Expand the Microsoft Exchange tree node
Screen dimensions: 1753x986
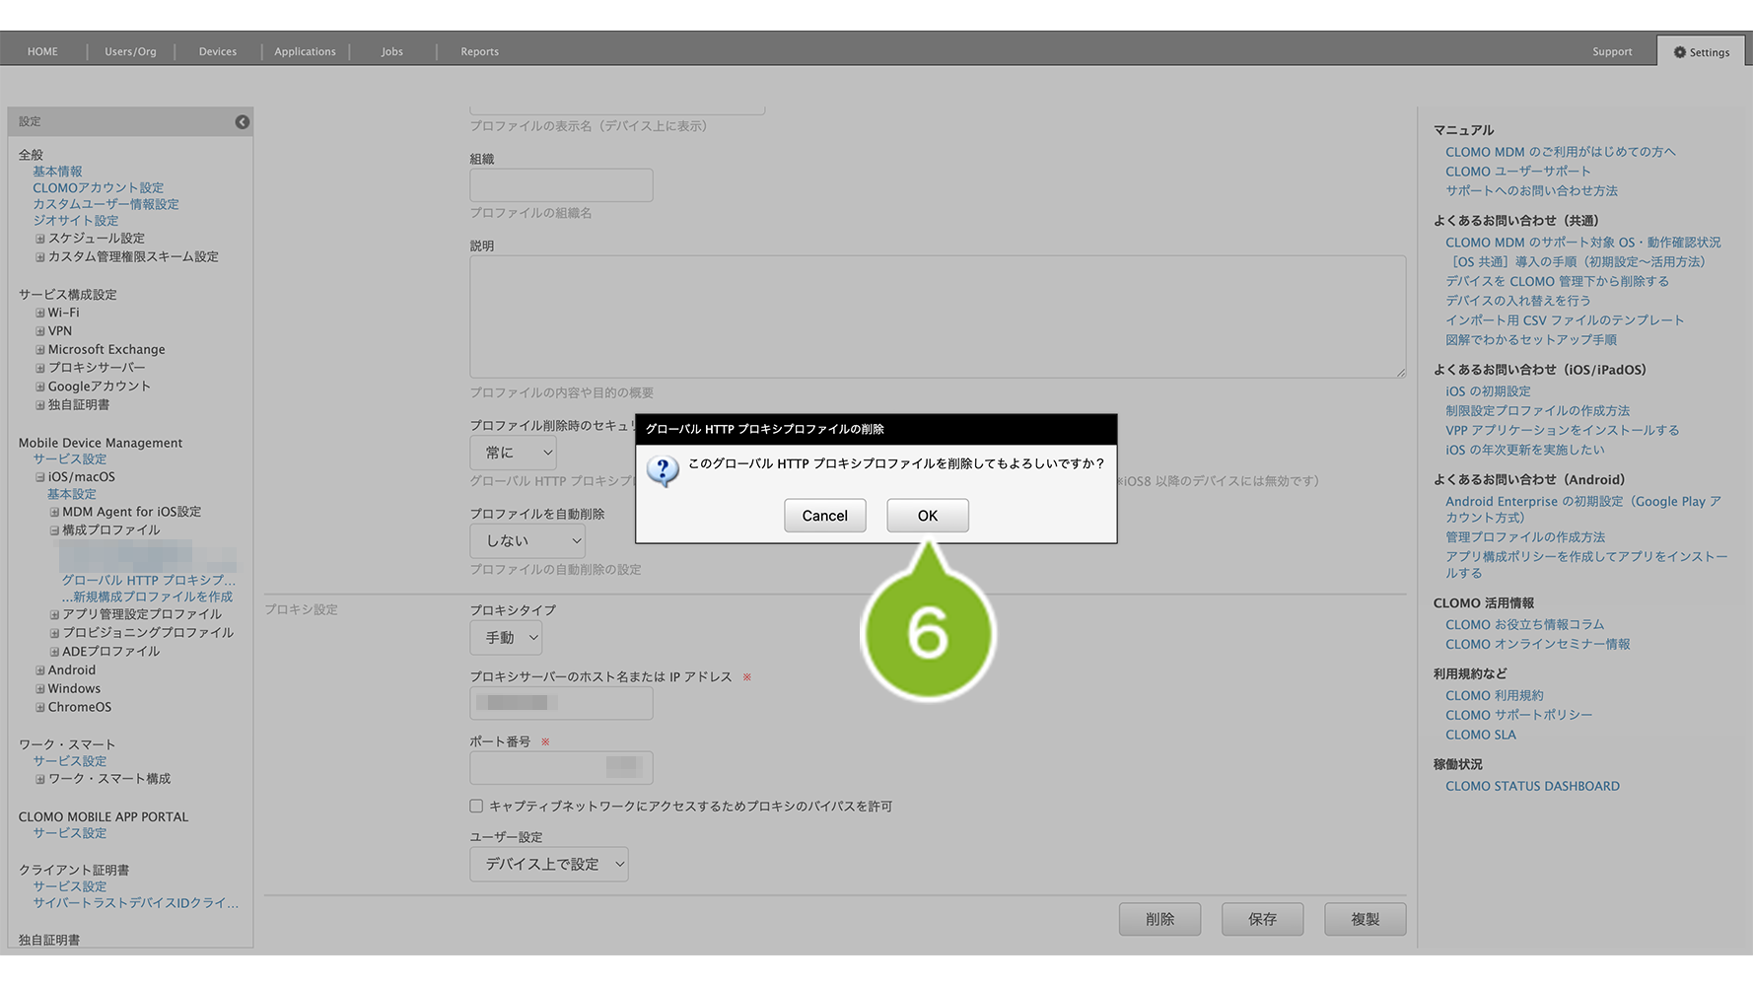pyautogui.click(x=40, y=350)
